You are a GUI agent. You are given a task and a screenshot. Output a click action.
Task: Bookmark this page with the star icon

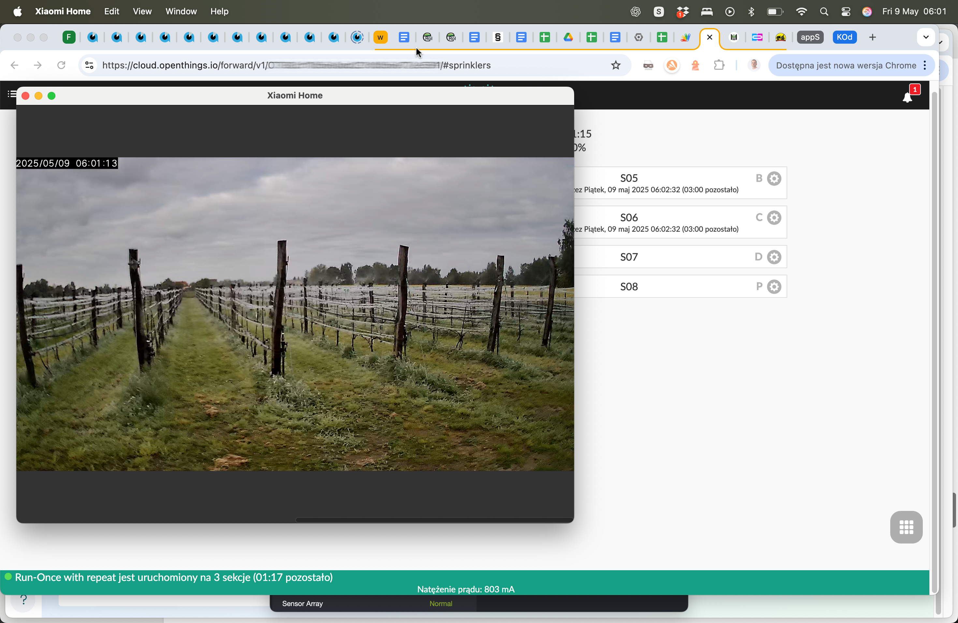pos(616,65)
